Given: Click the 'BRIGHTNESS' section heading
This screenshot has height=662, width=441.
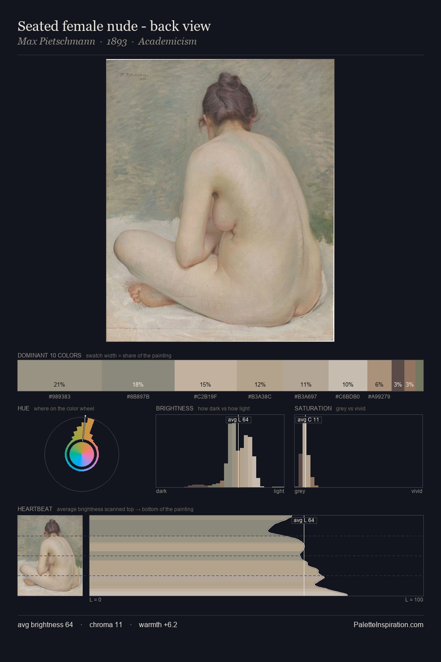Looking at the screenshot, I should [x=175, y=408].
